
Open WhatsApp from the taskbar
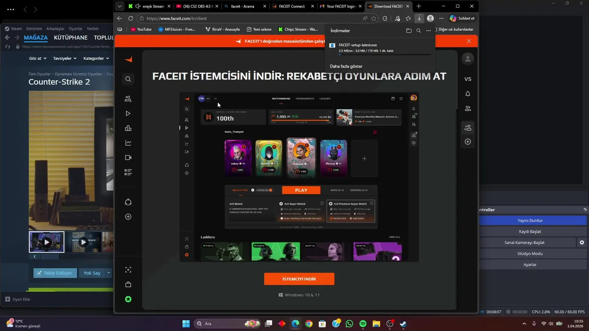tap(349, 324)
